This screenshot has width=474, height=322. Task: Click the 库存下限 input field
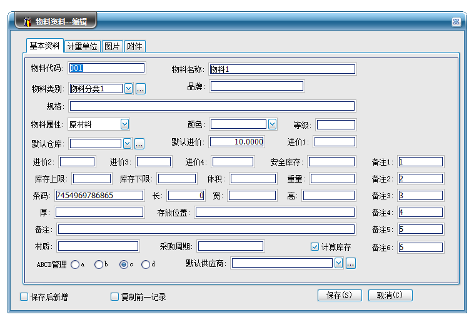coord(177,178)
